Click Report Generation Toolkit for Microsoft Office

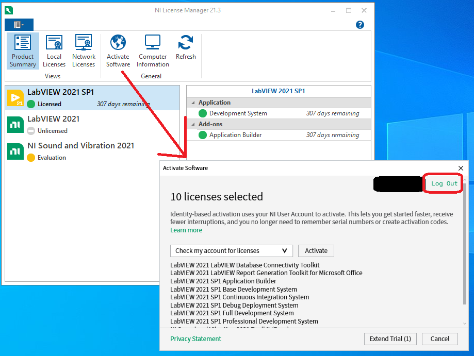click(x=266, y=273)
